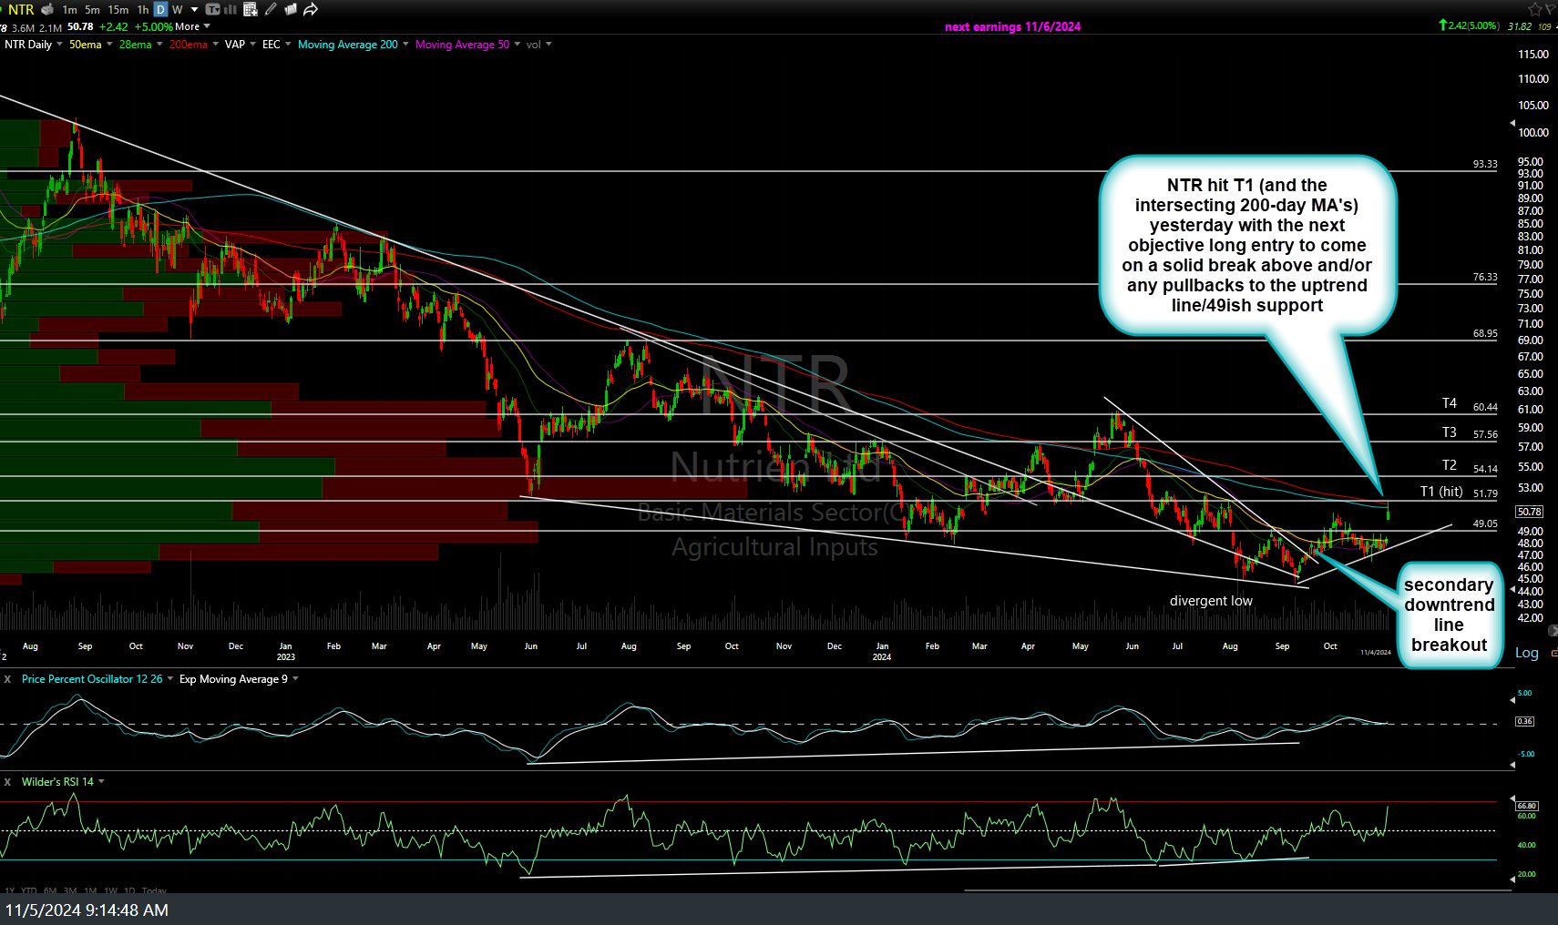
Task: Open the text annotation (Tv) tool
Action: 212,10
